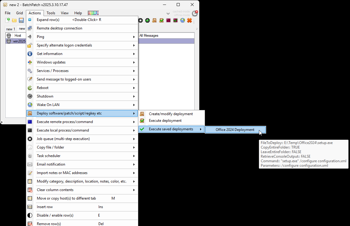Screen dimensions: 350x226
Task: Click the globe toolbar icon
Action: pyautogui.click(x=182, y=20)
